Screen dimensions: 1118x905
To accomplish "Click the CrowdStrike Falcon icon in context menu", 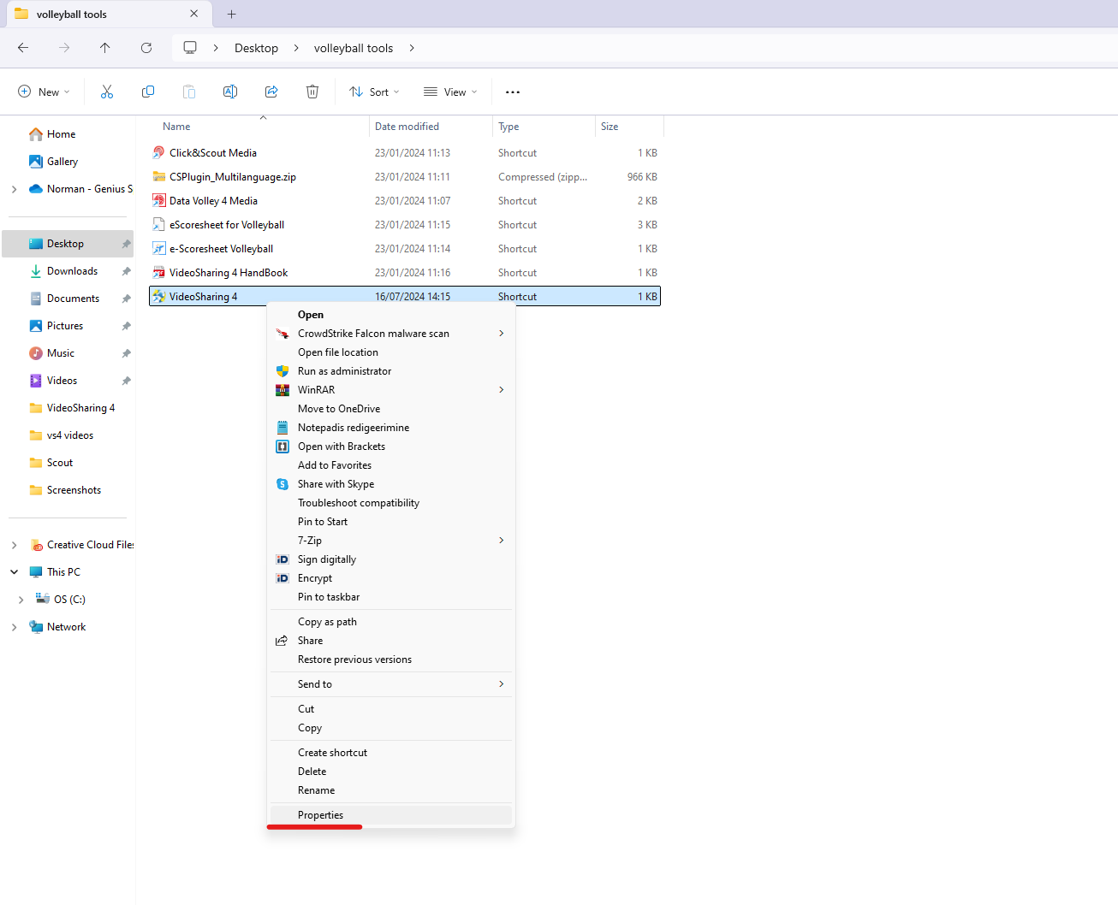I will (282, 334).
